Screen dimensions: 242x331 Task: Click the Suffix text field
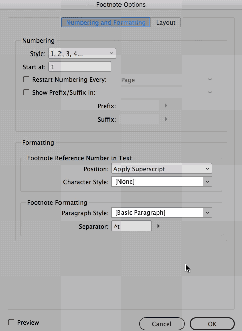[139, 119]
